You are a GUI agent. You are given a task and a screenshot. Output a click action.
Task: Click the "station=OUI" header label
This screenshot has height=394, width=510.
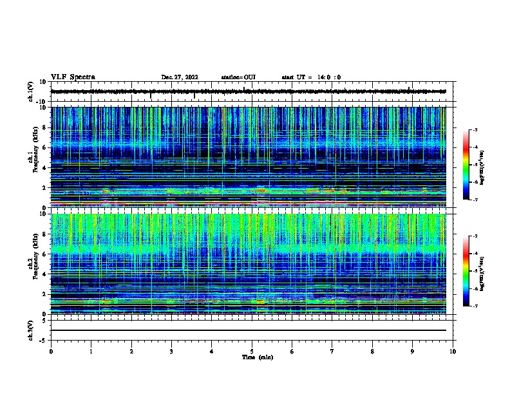(238, 77)
